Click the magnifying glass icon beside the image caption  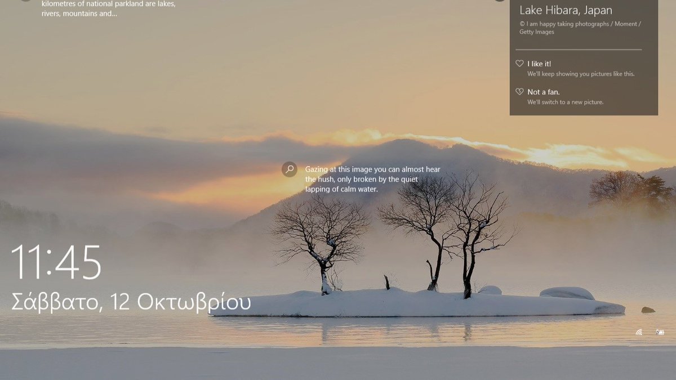[289, 169]
